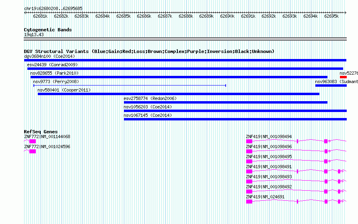The image size is (358, 224).
Task: Open ZNF419|NM_001098492 transcript label
Action: pos(269,187)
